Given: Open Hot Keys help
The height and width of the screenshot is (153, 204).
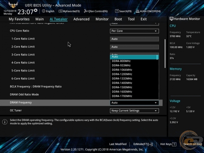Looking at the screenshot, I should coord(168,144).
